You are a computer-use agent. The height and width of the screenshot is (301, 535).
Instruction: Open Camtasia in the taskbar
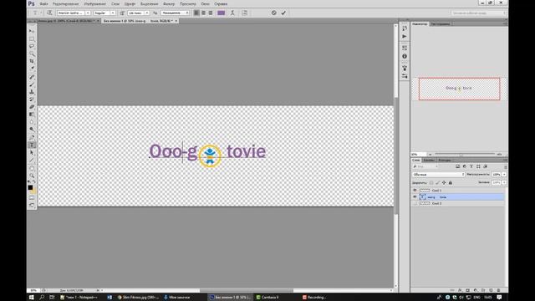click(267, 298)
